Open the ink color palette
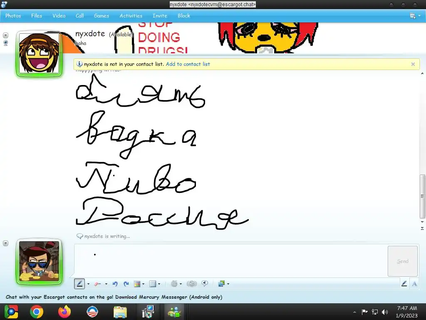Screen dimensions: 426x320 137,284
